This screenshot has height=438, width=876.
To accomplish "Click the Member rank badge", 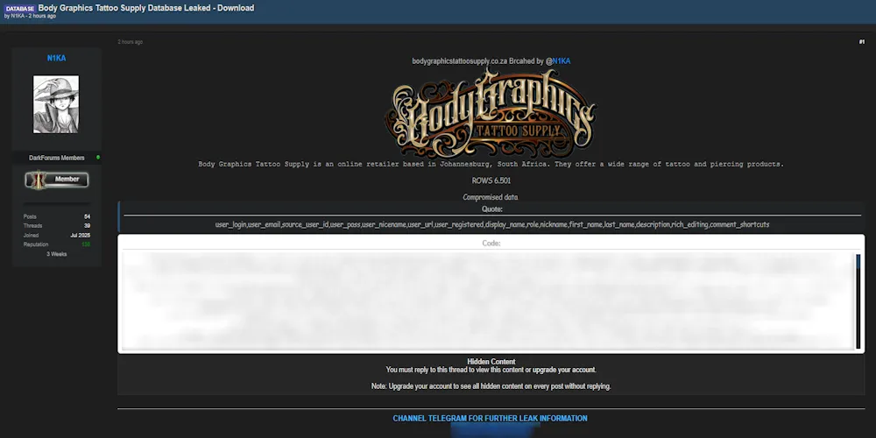I will tap(57, 180).
